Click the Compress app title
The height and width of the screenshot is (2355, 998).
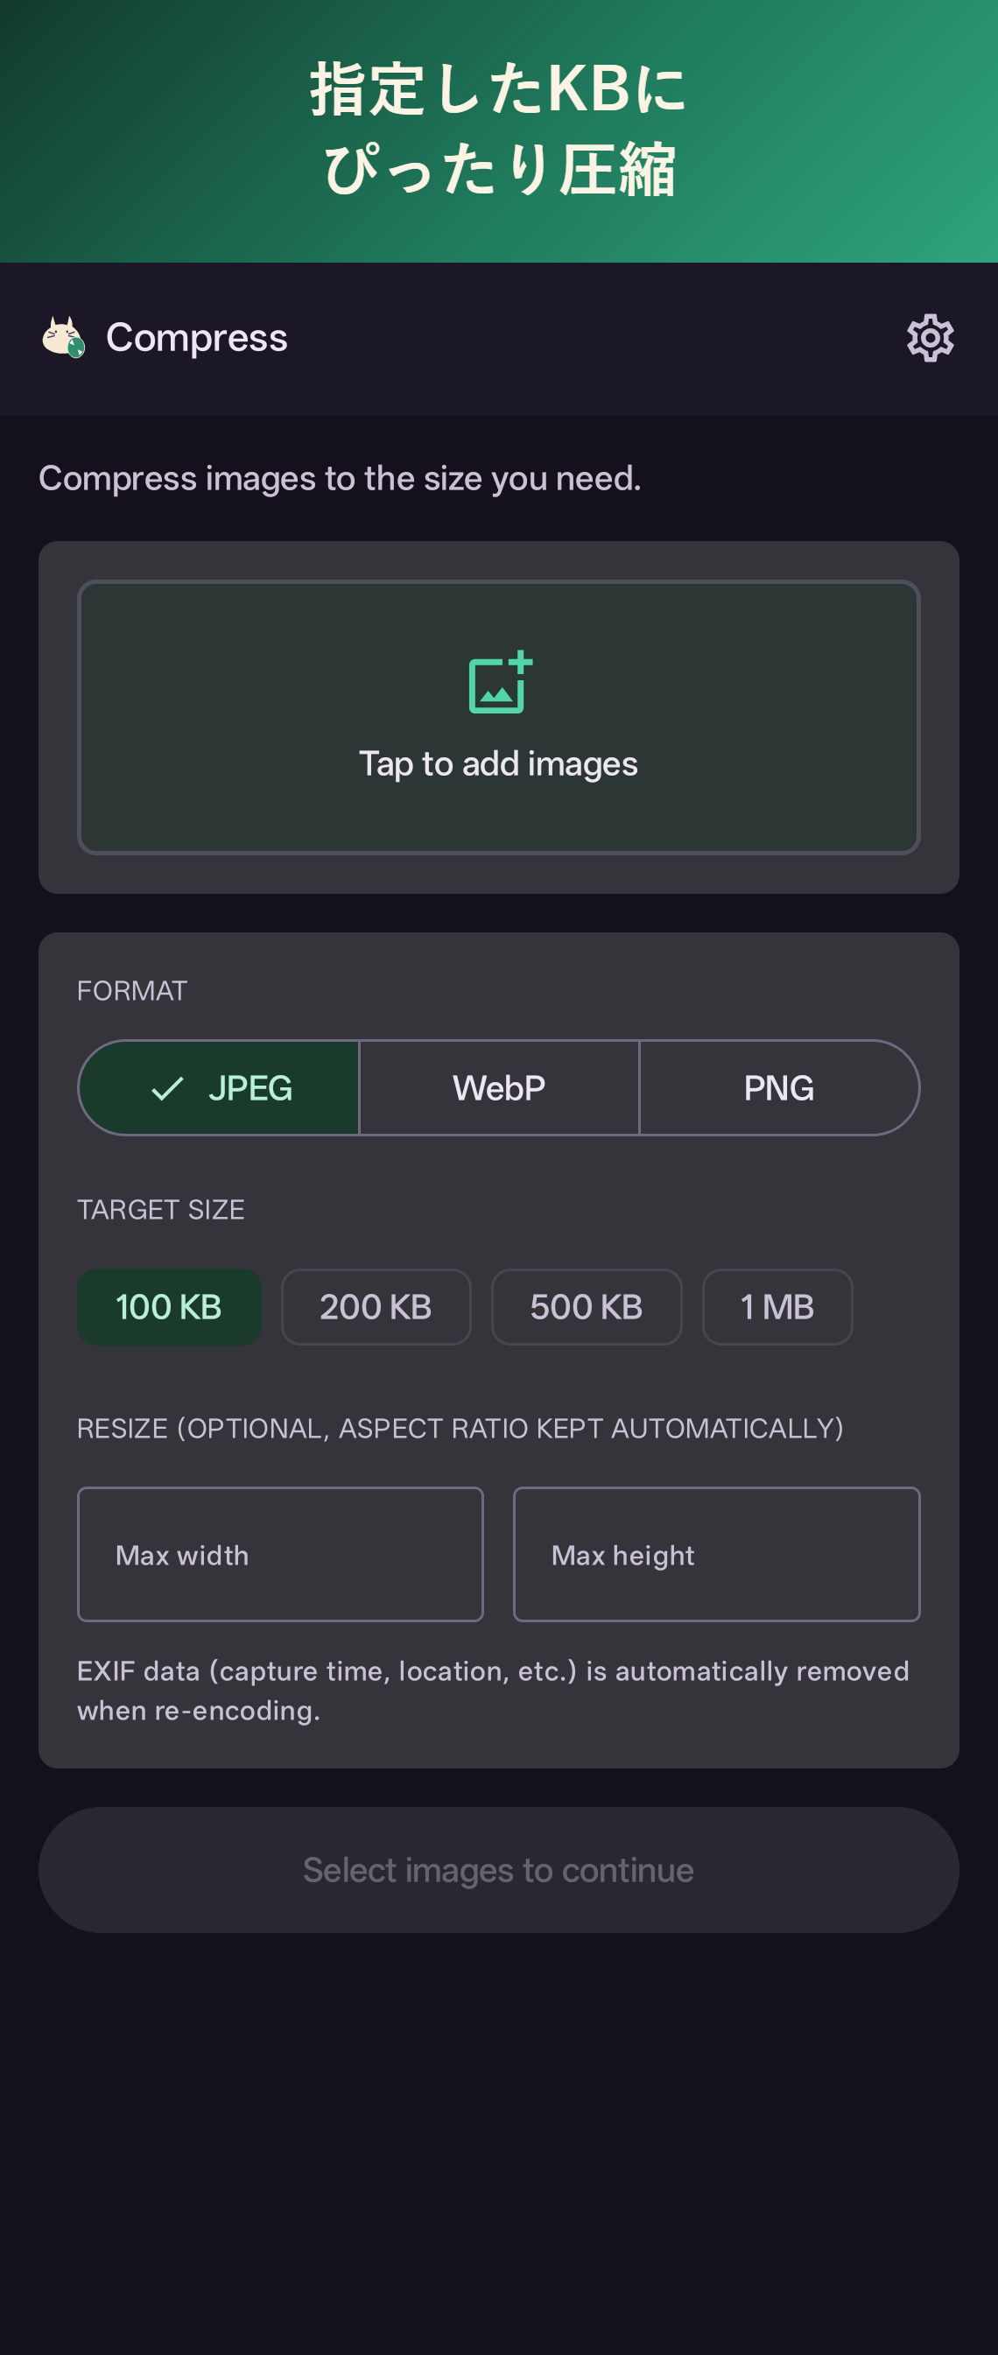(x=197, y=337)
